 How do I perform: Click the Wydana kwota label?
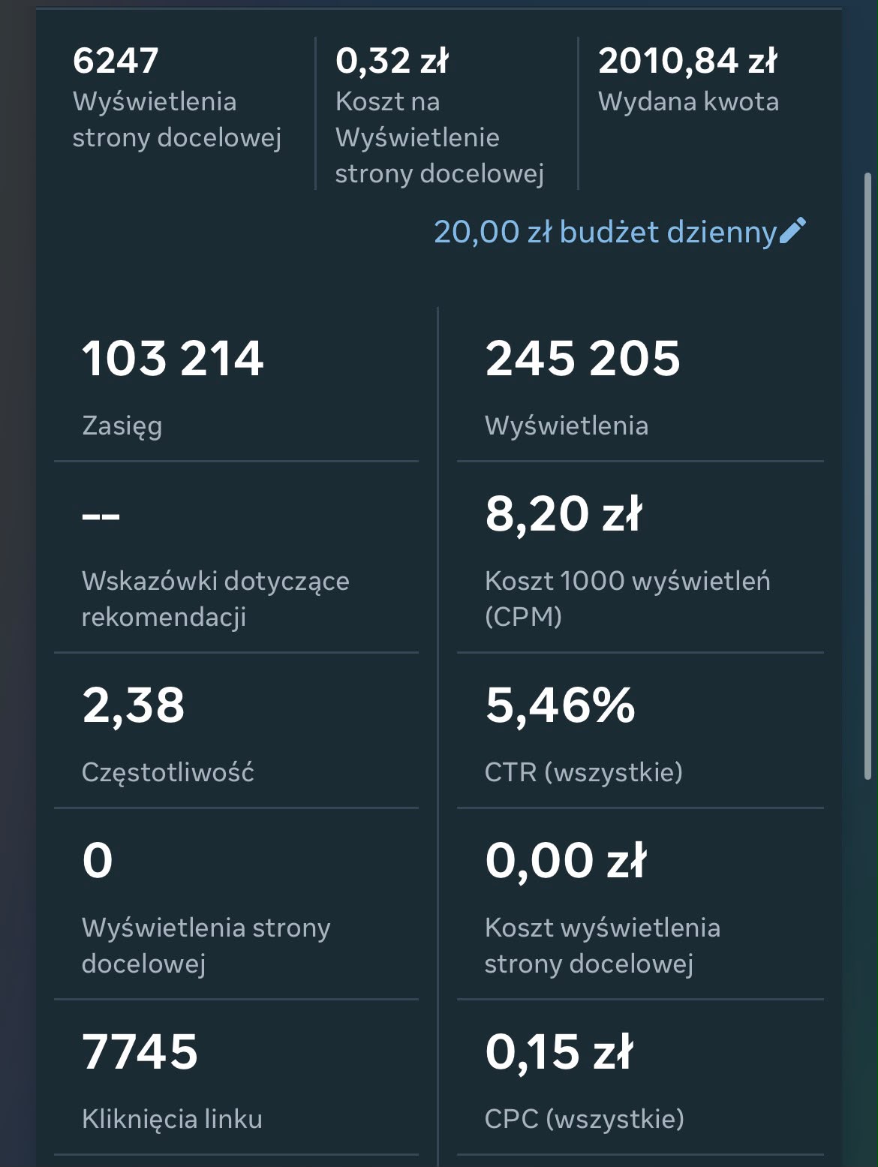click(x=688, y=101)
